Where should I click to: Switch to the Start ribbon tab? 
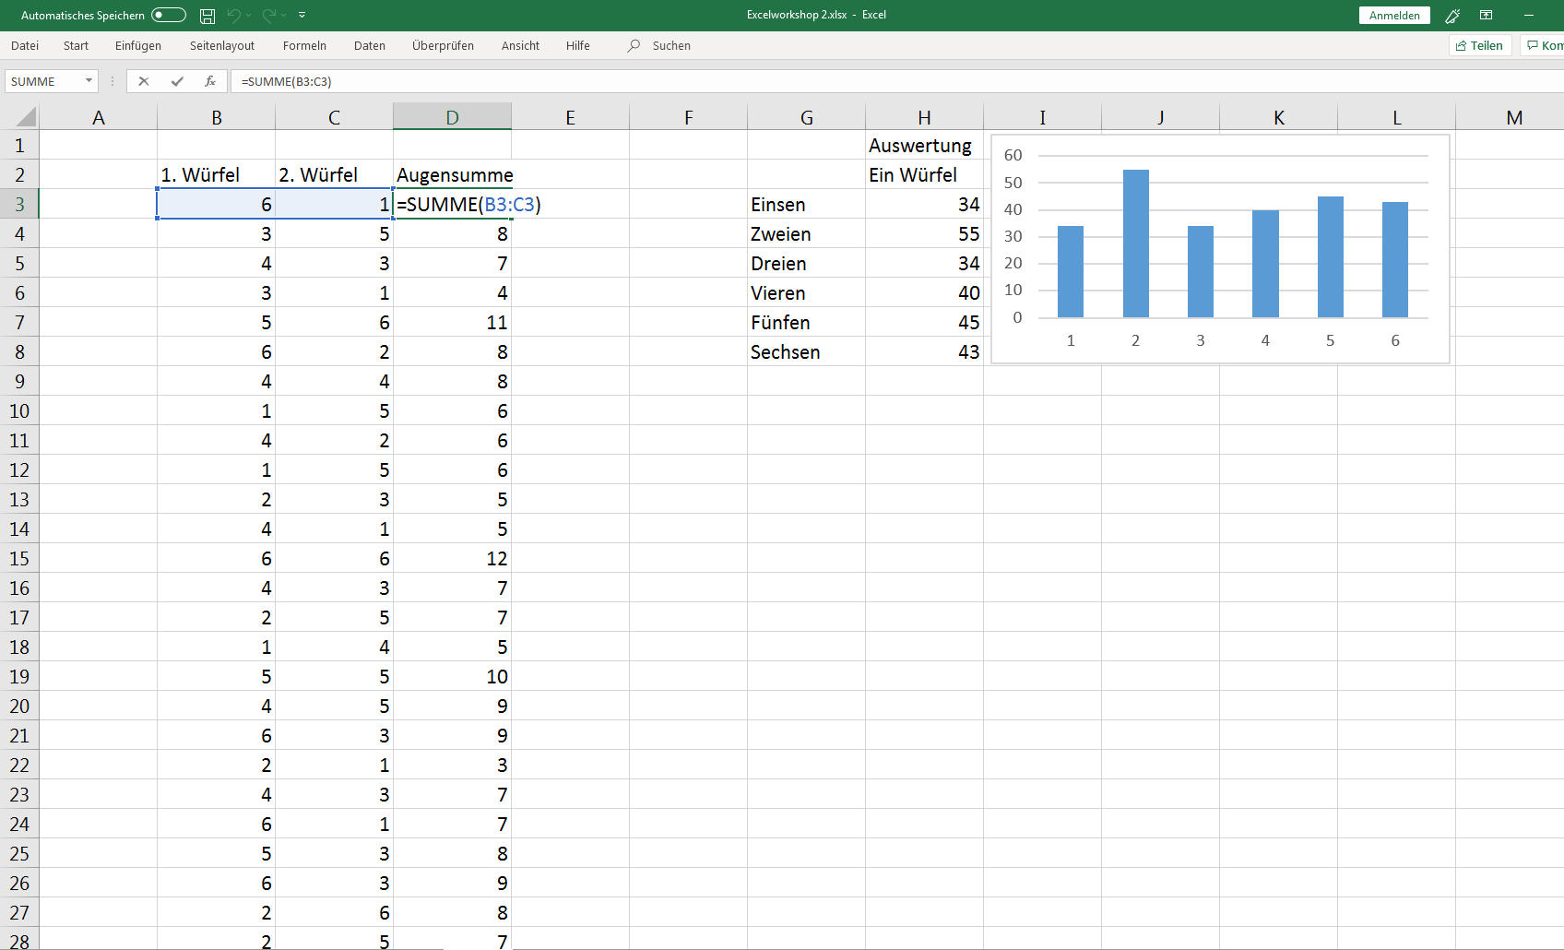[76, 45]
